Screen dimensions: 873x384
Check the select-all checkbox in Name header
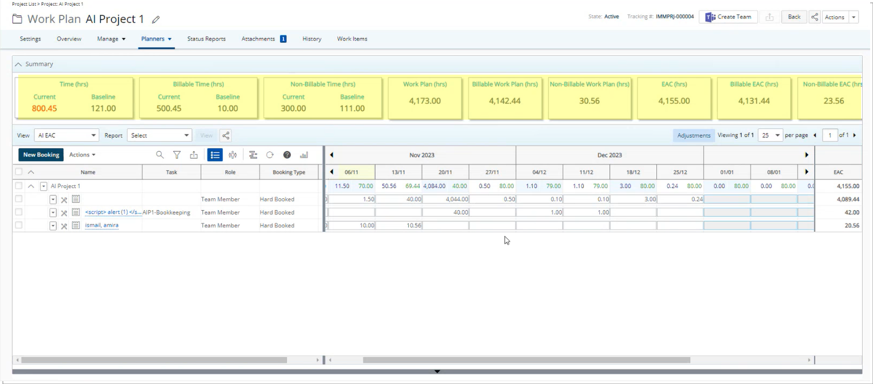coord(19,172)
